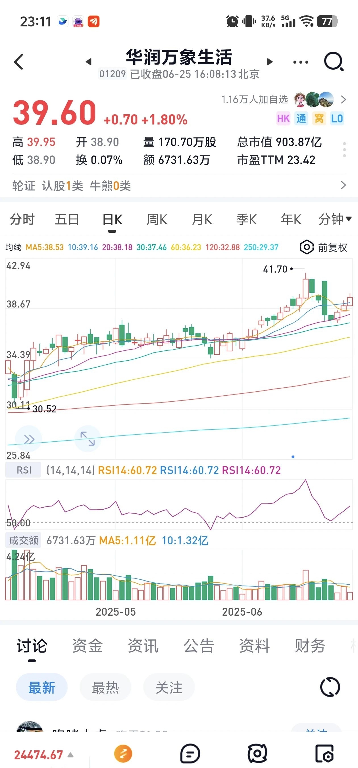Image resolution: width=358 pixels, height=768 pixels.
Task: Tap the Wi-Fi status icon
Action: pyautogui.click(x=307, y=22)
